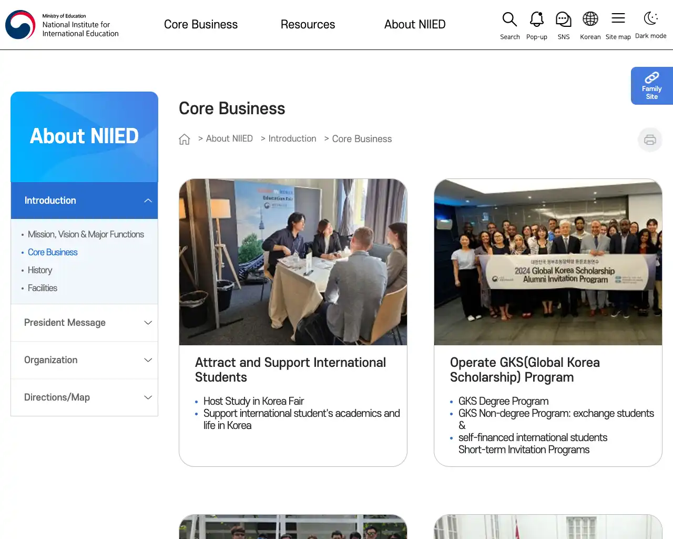
Task: Open the Search magnifier icon
Action: click(x=509, y=19)
